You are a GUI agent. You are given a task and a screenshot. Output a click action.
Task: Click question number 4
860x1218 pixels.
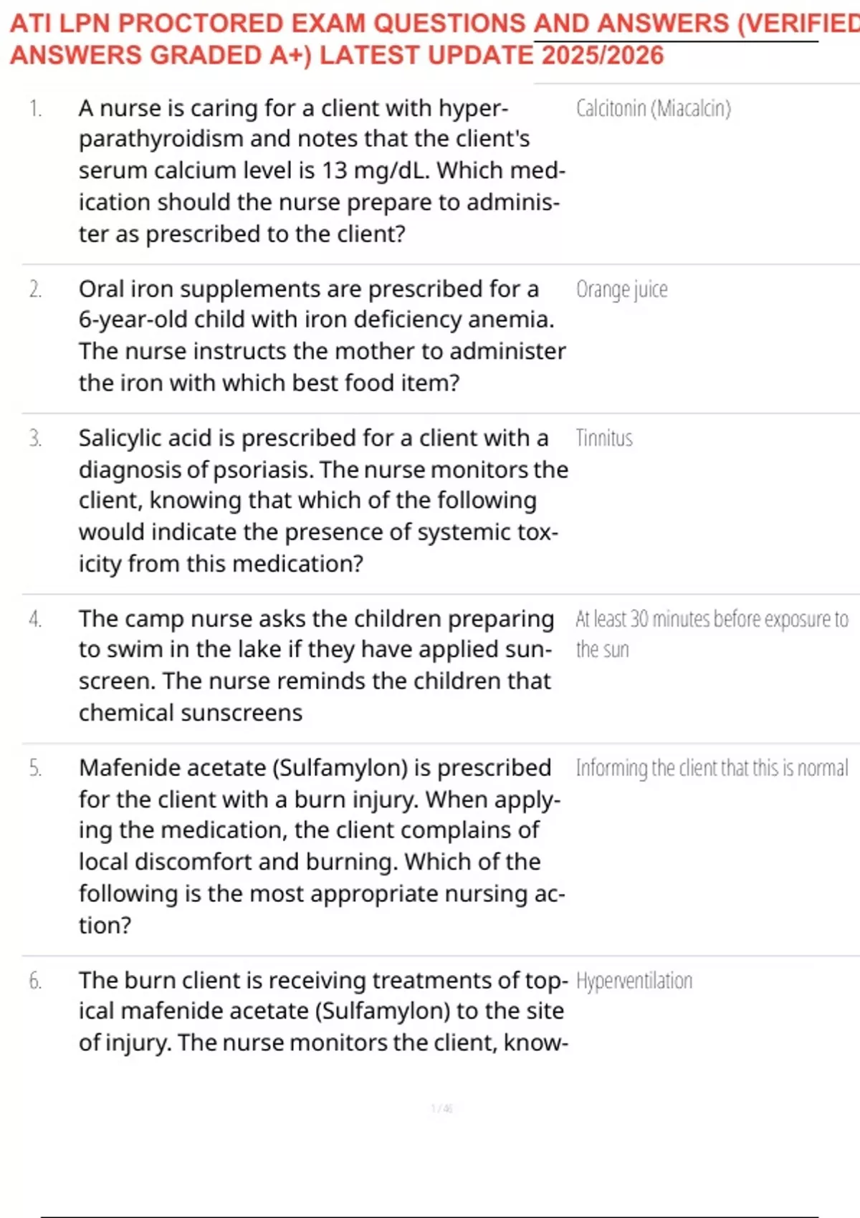[35, 619]
